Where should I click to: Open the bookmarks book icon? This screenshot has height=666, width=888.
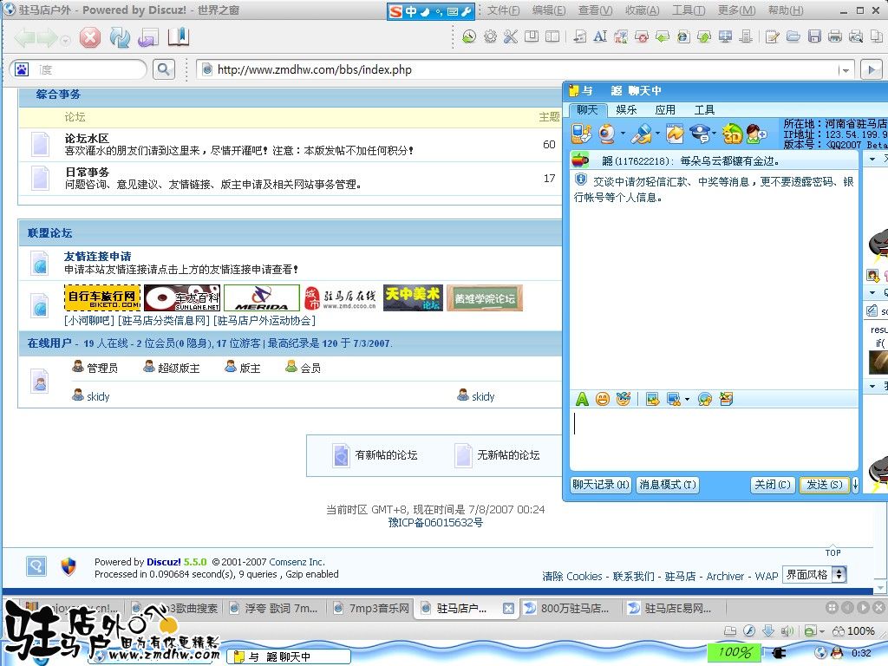(x=178, y=37)
